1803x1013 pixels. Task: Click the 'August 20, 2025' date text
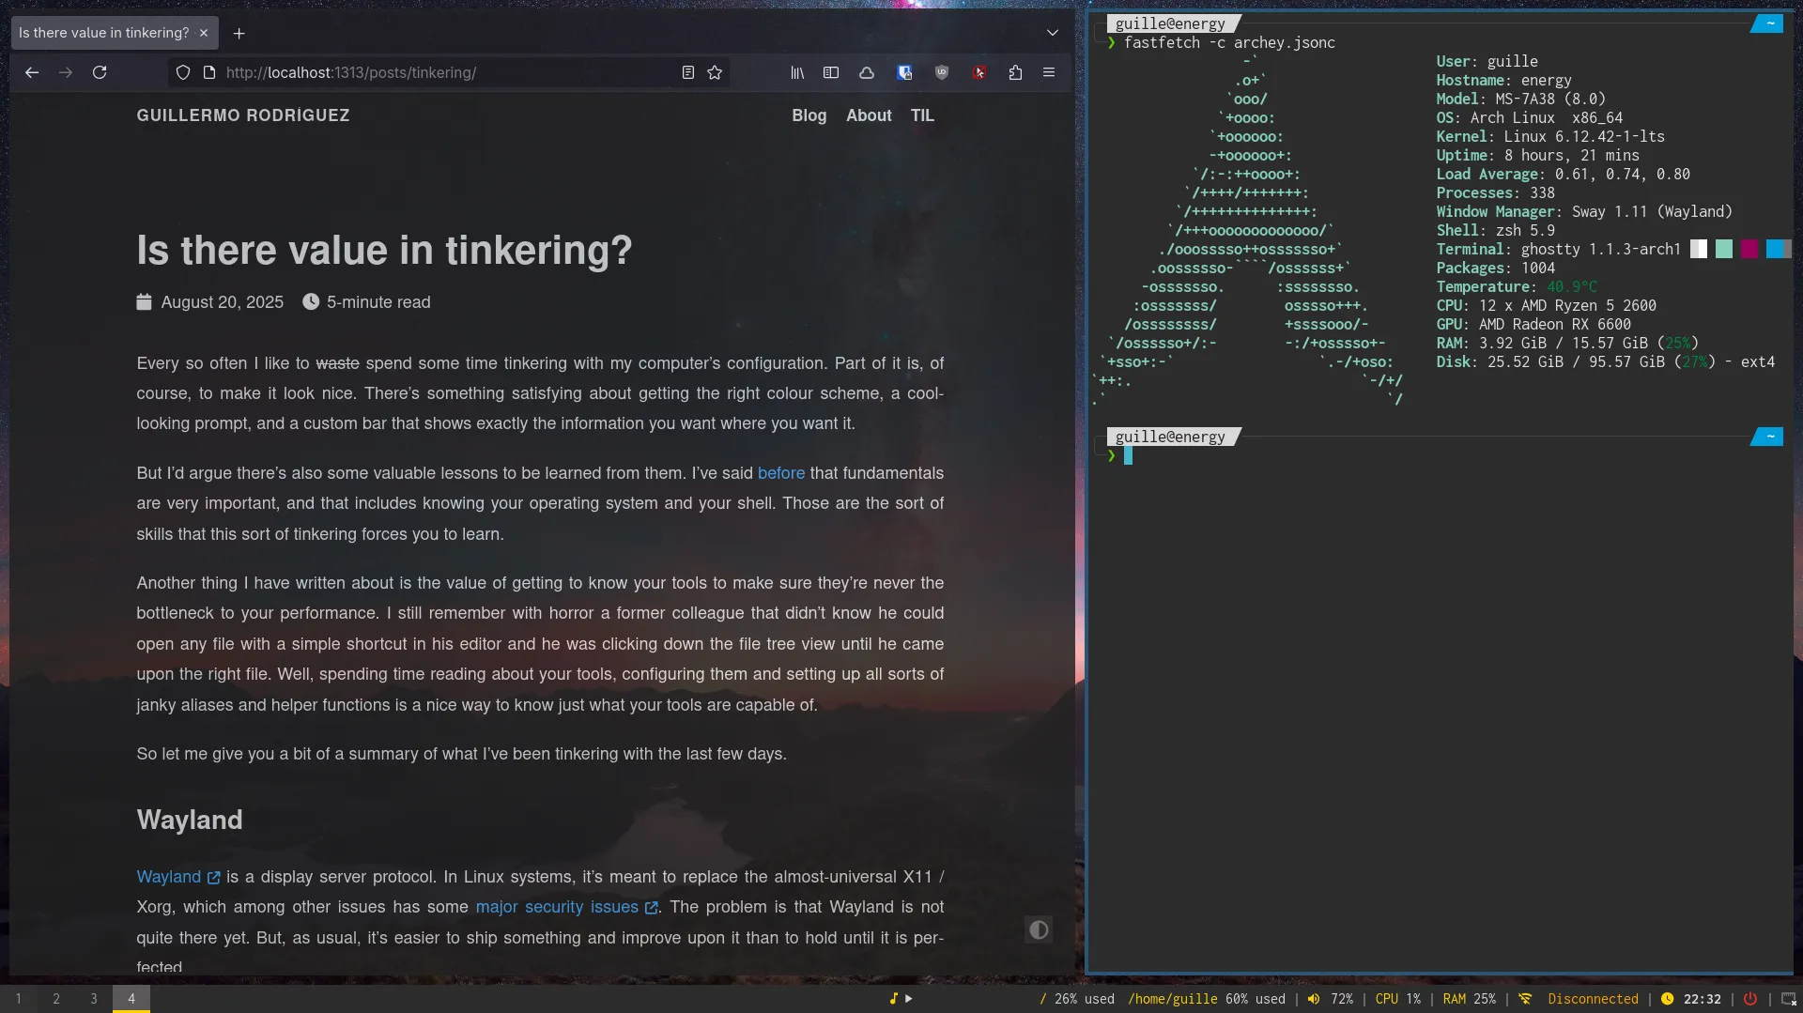coord(222,302)
